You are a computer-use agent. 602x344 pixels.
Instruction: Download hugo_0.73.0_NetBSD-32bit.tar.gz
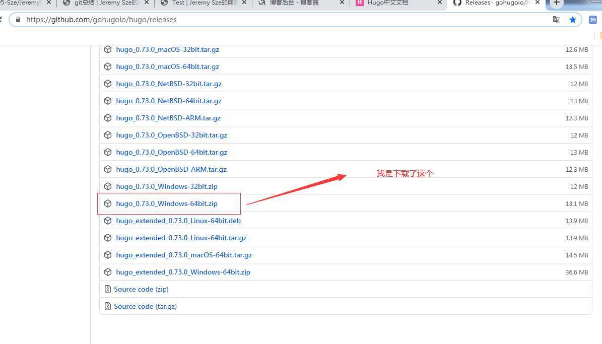tap(169, 84)
